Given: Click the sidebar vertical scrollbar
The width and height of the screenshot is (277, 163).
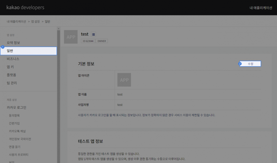Looking at the screenshot, I should click(x=59, y=92).
